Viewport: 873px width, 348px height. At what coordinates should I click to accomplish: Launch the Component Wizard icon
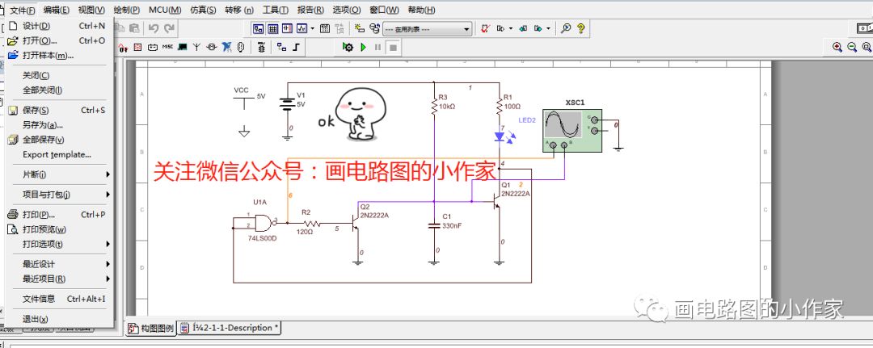[360, 28]
